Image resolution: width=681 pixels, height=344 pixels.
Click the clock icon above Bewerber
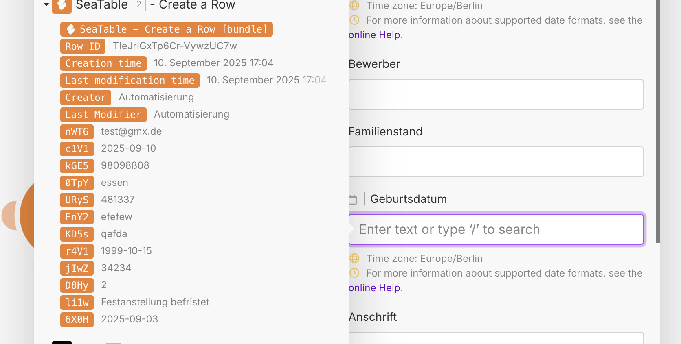click(x=355, y=20)
